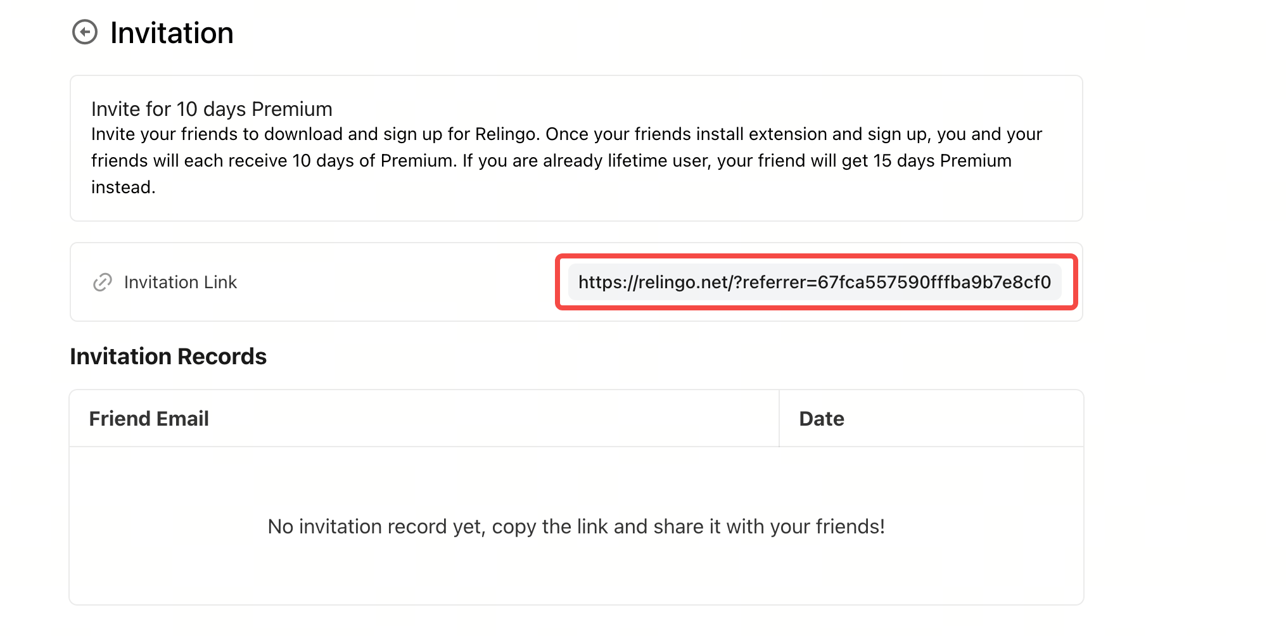Click the word 'instead.' ending the description
The width and height of the screenshot is (1286, 636).
pos(124,188)
